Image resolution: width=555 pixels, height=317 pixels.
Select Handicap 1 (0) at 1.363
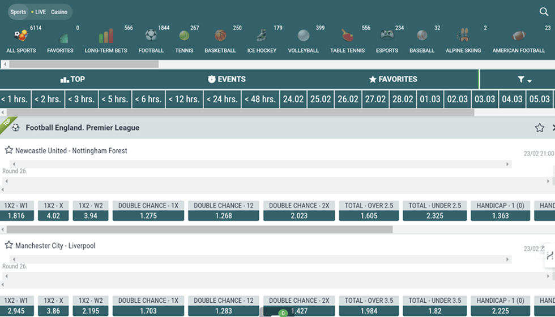point(501,211)
